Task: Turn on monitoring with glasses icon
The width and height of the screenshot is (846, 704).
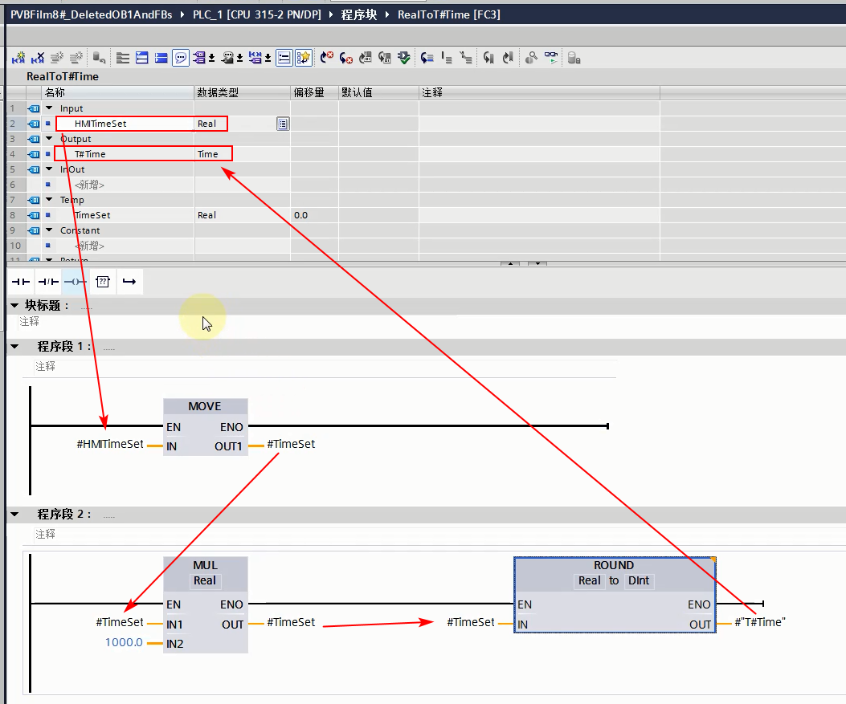Action: coord(551,58)
